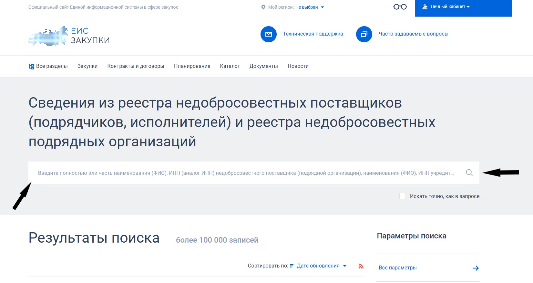Click the EIS Zakupki logo
The width and height of the screenshot is (533, 283).
point(69,36)
